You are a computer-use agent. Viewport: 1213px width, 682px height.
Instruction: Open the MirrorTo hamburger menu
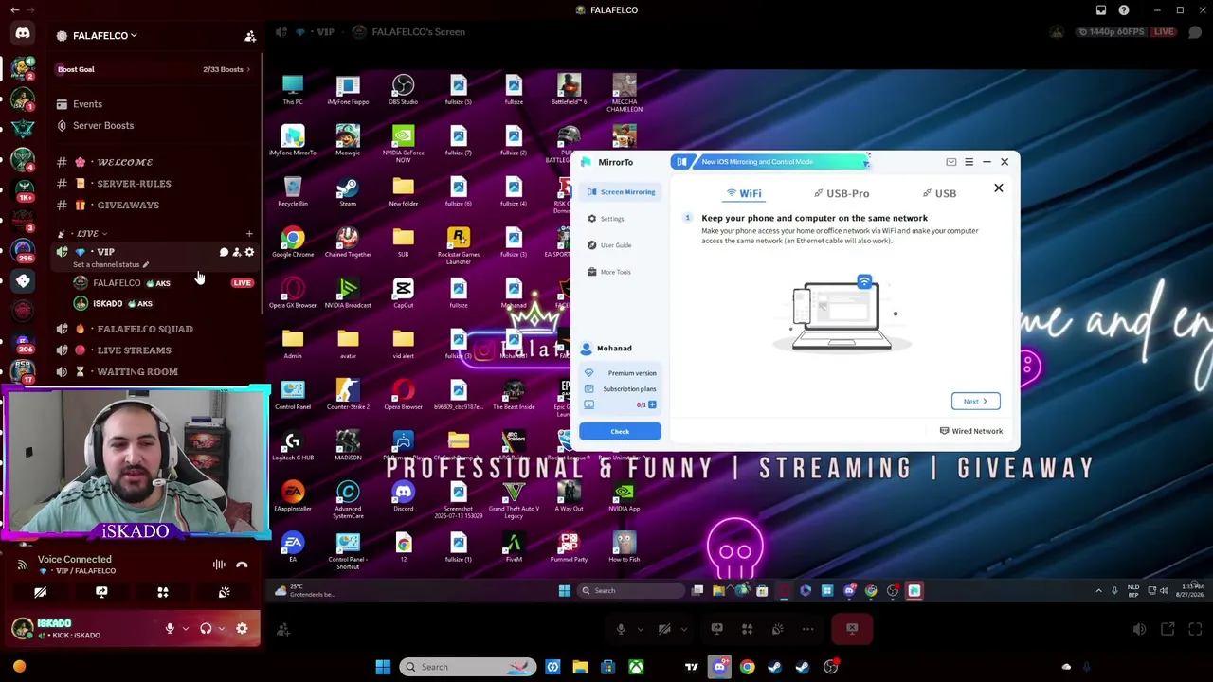[969, 162]
